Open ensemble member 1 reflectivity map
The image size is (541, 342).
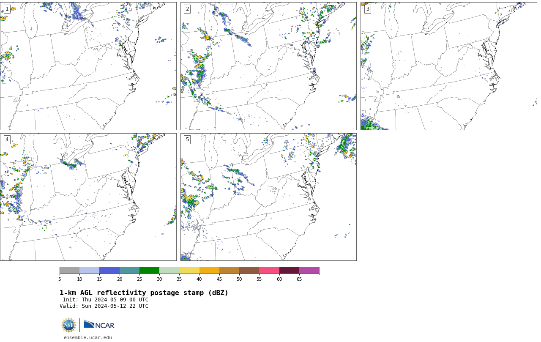88,66
